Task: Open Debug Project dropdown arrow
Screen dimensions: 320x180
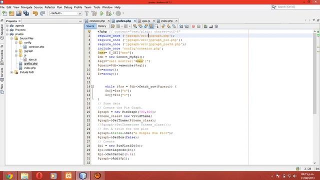Action: pos(113,13)
